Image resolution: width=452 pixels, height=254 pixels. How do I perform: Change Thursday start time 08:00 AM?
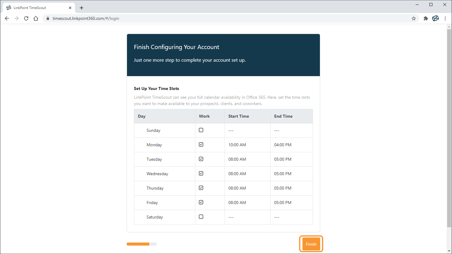coord(237,188)
